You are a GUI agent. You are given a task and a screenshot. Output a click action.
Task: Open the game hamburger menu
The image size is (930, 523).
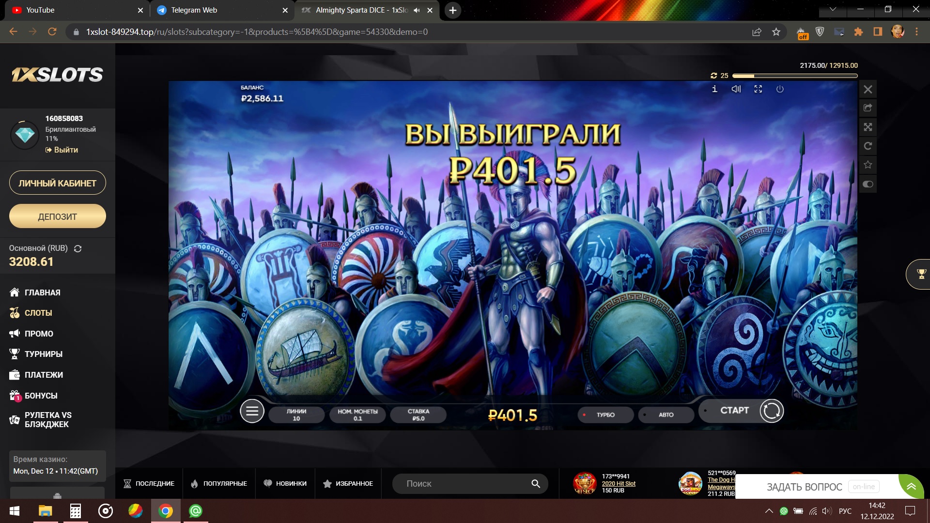point(252,412)
